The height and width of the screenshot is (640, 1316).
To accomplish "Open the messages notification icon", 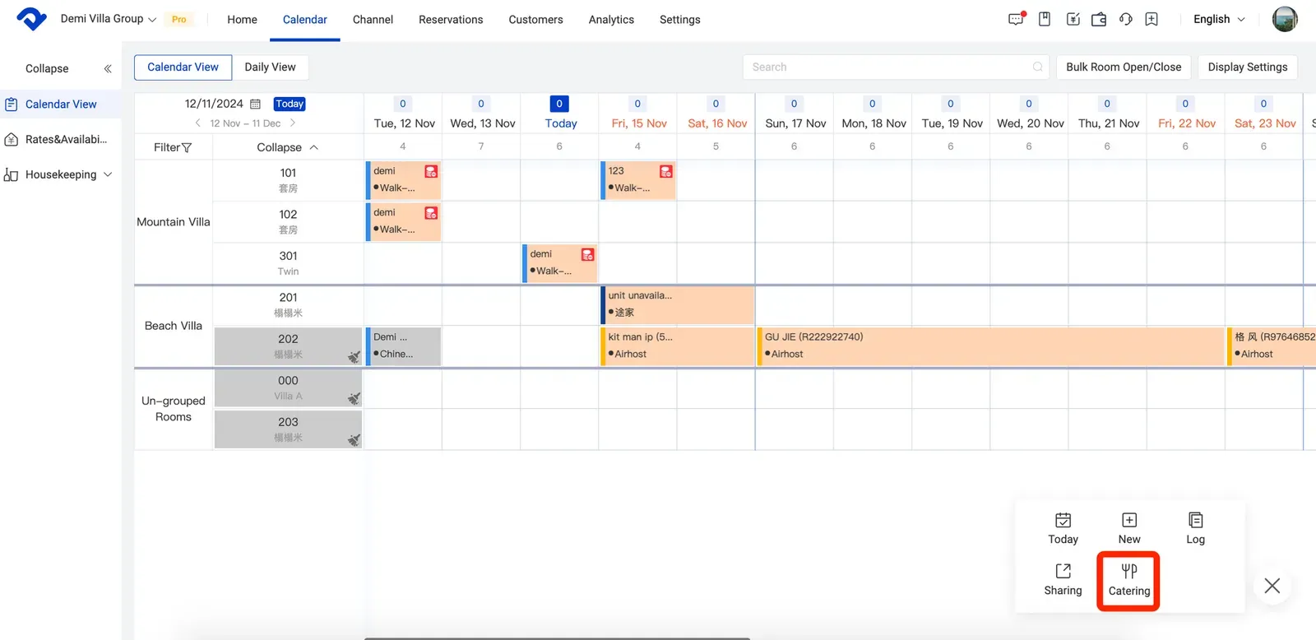I will coord(1017,19).
